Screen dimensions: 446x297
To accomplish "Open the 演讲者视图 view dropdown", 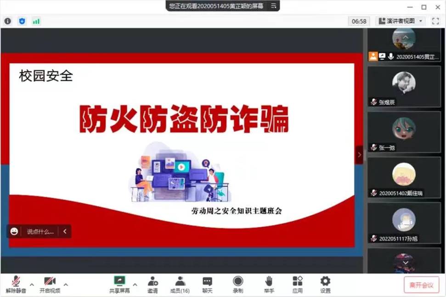I will pos(401,21).
